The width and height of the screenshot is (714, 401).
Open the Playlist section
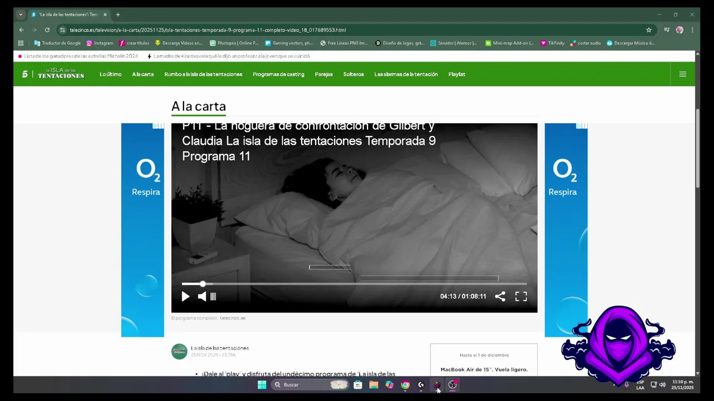click(457, 74)
